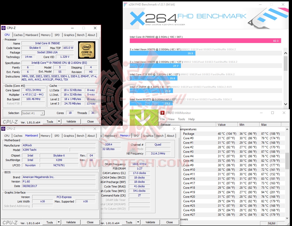Click Validate button in Mainboard CPU-Z window
This screenshot has height=226, width=292.
pyautogui.click(x=71, y=222)
